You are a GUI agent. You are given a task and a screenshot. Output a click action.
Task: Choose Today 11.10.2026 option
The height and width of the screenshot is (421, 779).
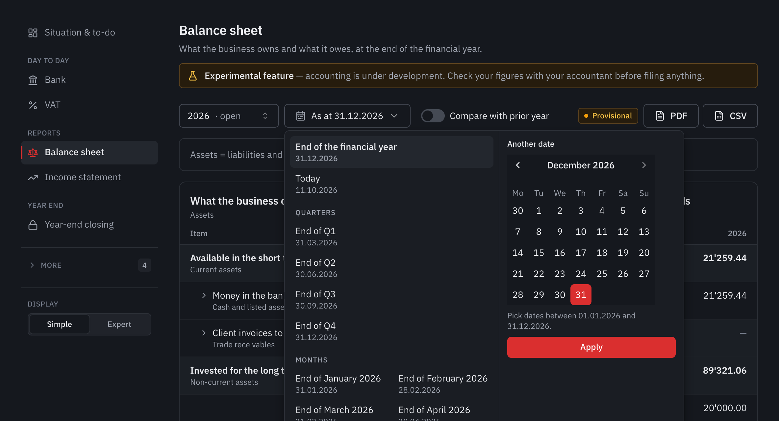tap(391, 184)
